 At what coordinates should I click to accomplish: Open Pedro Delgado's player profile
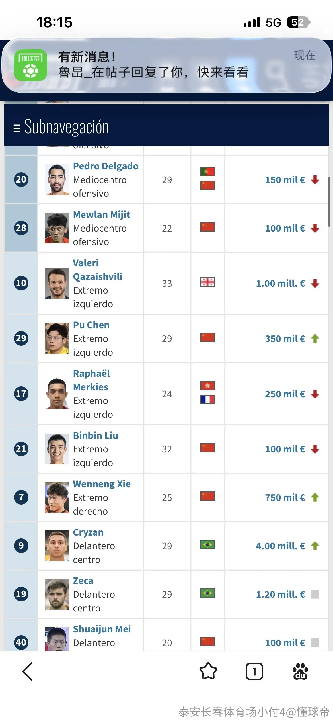click(106, 166)
